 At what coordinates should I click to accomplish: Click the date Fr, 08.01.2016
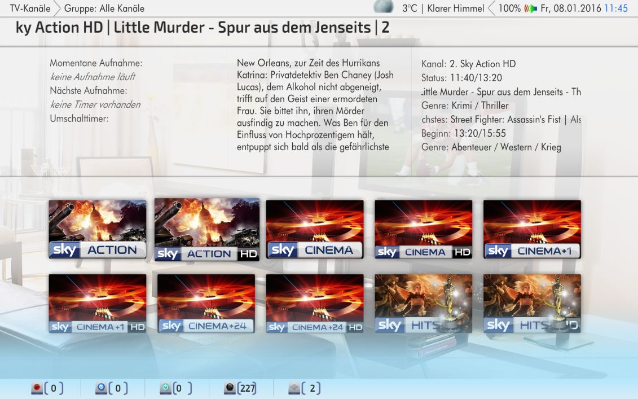click(x=571, y=8)
